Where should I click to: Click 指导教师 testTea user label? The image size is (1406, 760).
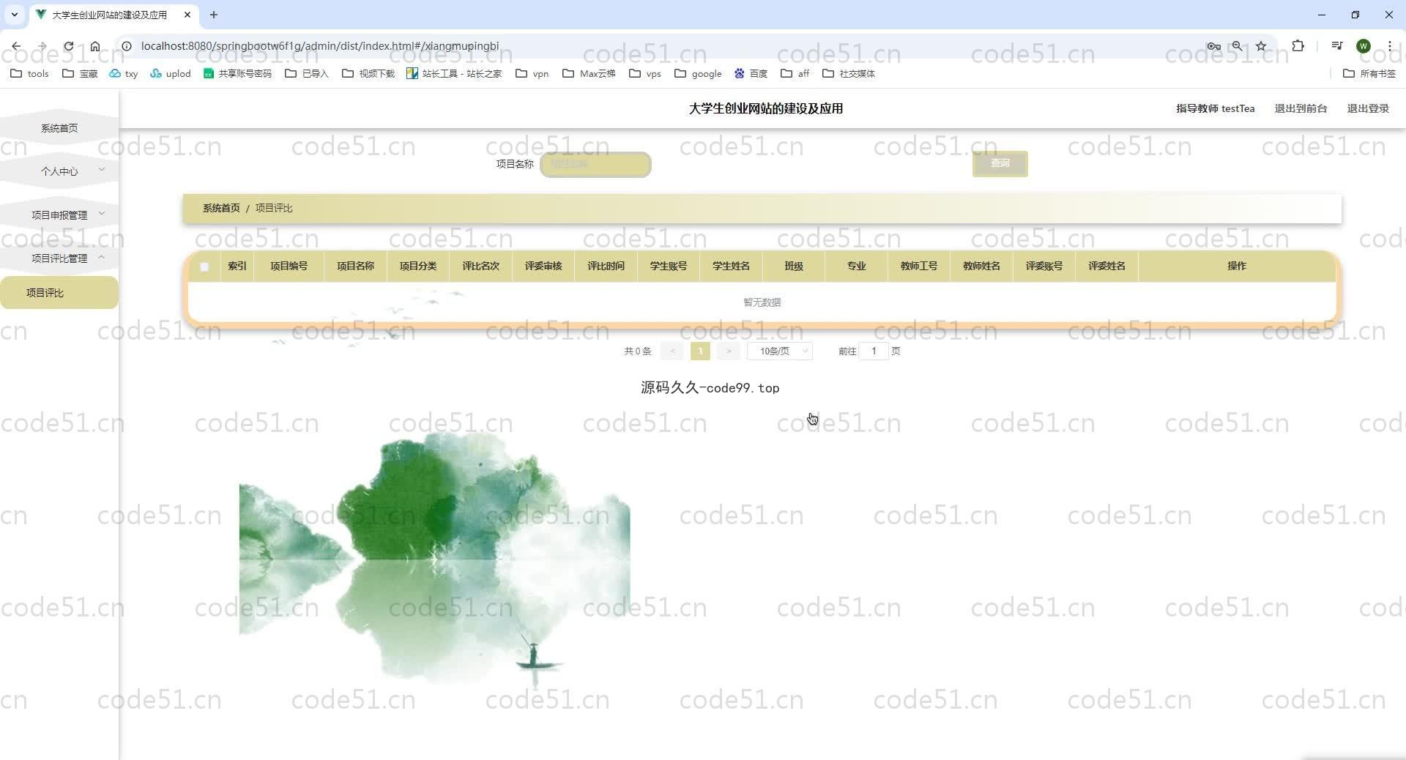click(1215, 108)
